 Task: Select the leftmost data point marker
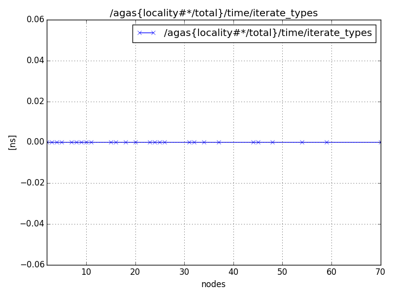(x=48, y=142)
